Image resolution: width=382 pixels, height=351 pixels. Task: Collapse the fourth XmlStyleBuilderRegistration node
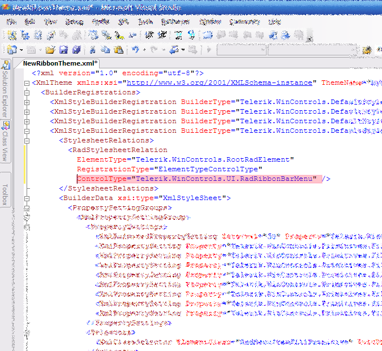pyautogui.click(x=27, y=131)
